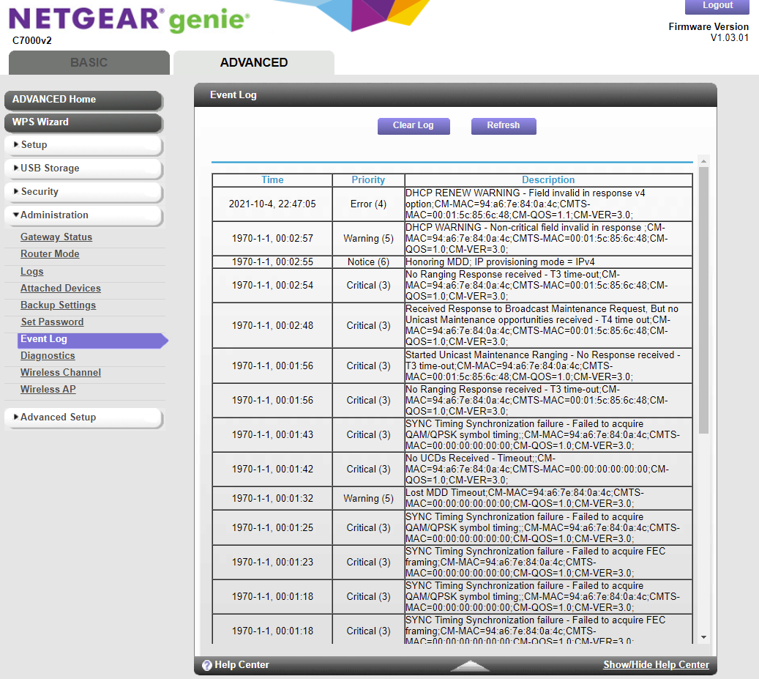Image resolution: width=759 pixels, height=679 pixels.
Task: Click the Clear Log button
Action: coord(414,125)
